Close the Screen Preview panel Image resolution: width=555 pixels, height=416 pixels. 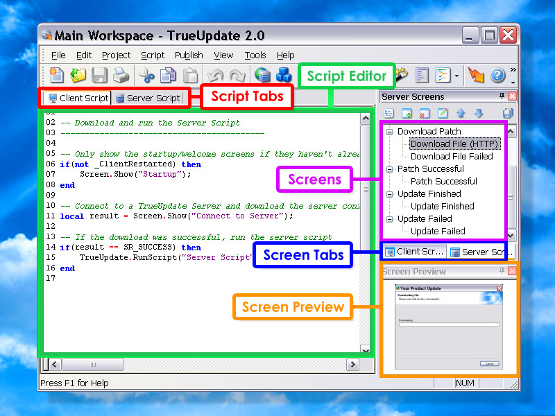(512, 270)
